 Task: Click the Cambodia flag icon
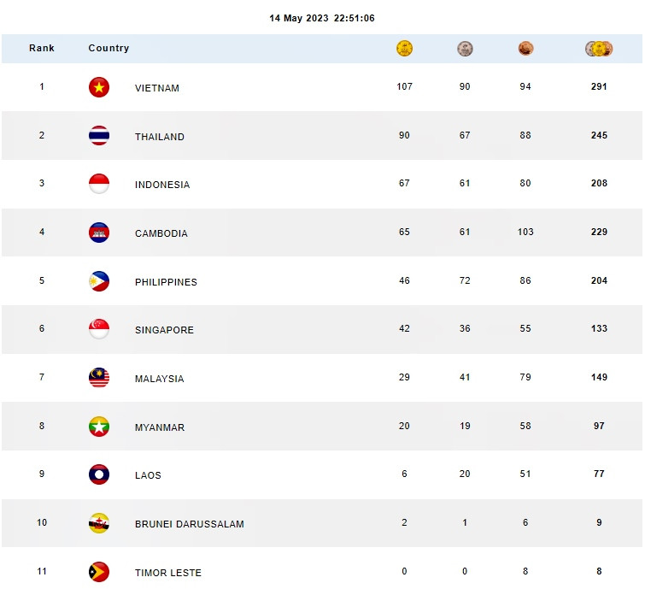click(x=99, y=233)
